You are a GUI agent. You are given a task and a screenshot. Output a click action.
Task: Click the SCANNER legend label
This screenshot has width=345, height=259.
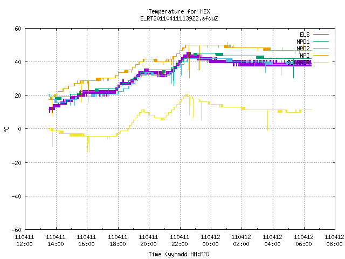pyautogui.click(x=298, y=63)
